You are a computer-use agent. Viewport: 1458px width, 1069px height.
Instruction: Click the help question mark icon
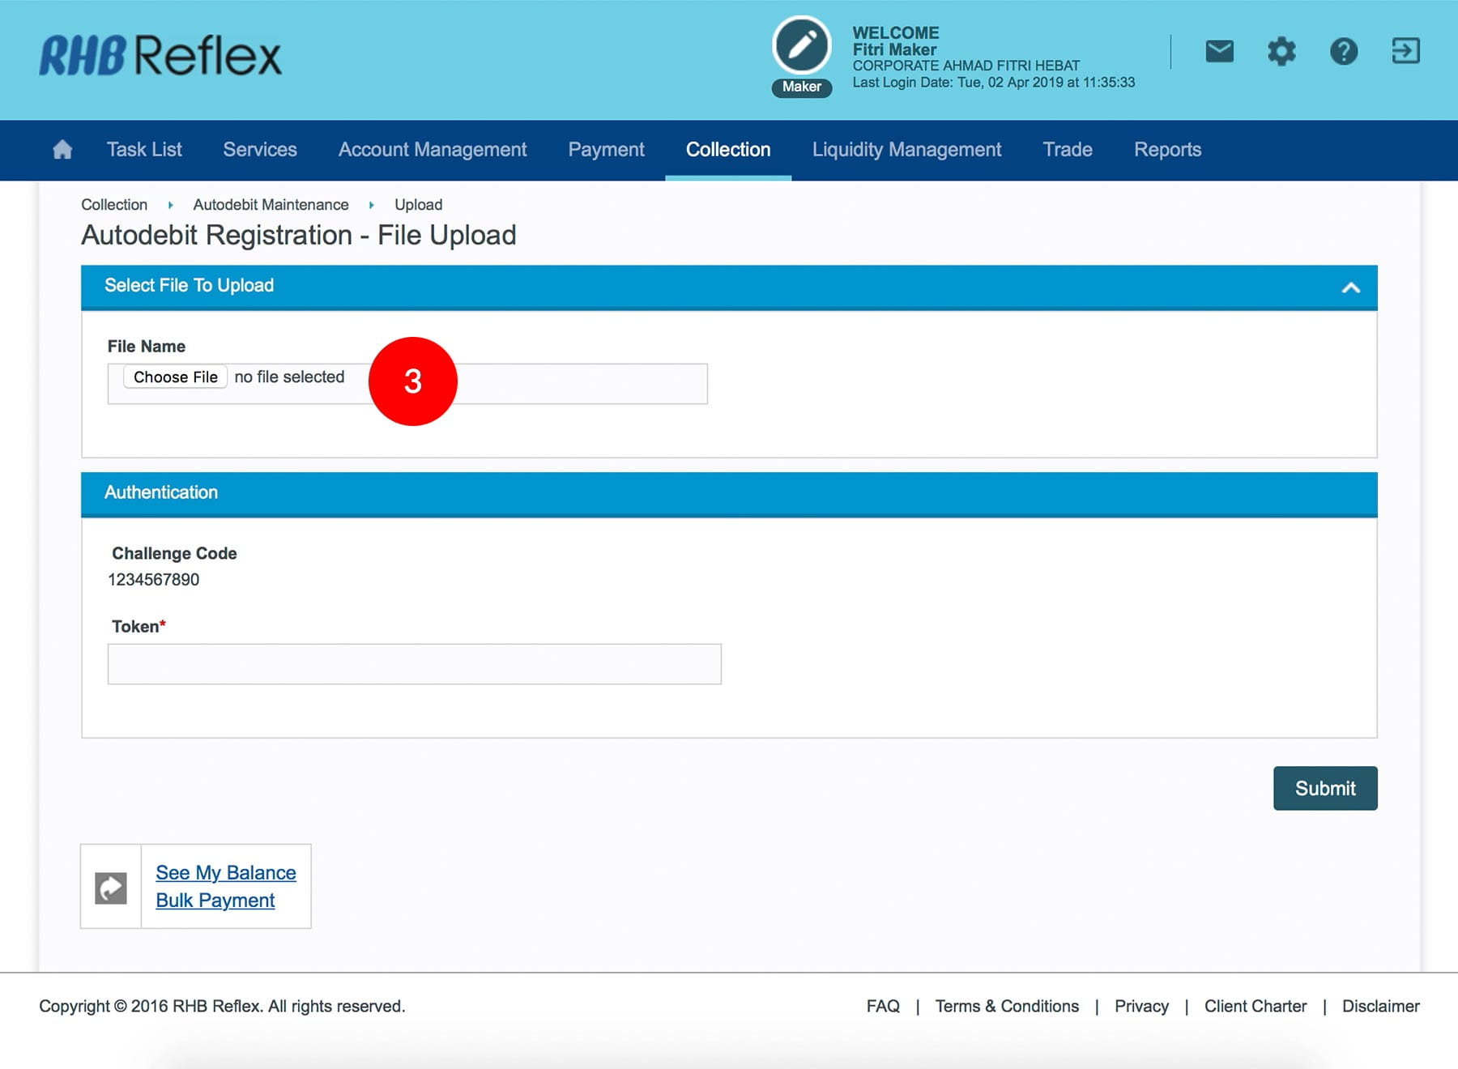(x=1343, y=52)
